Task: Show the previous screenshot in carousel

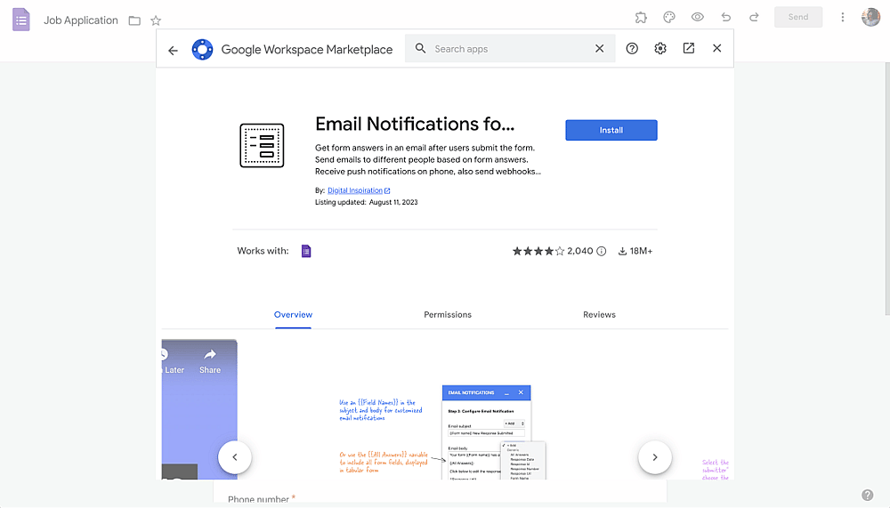Action: point(234,457)
